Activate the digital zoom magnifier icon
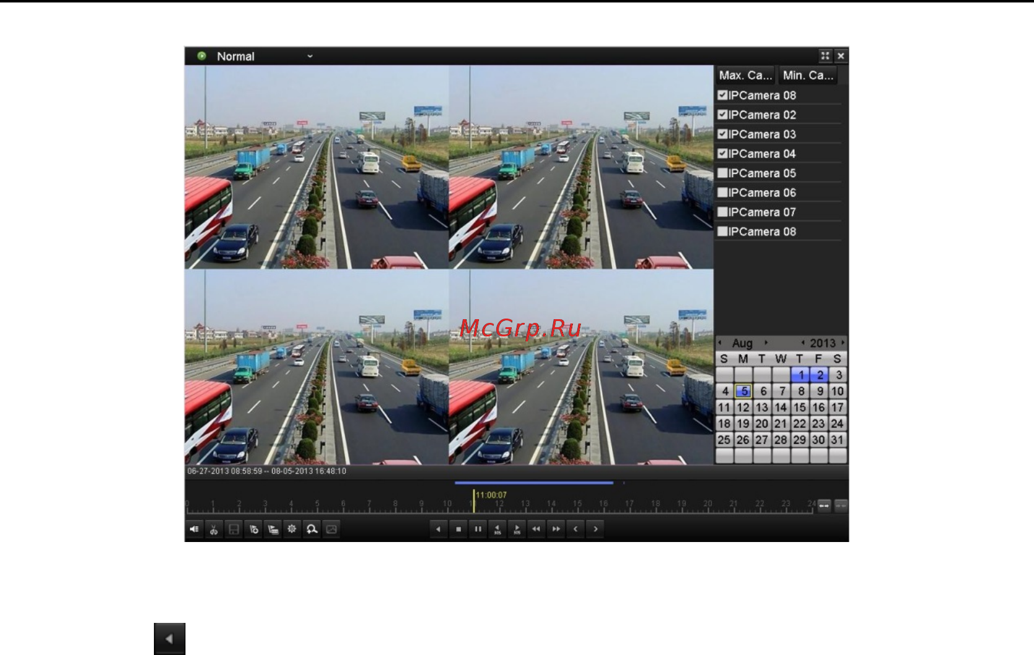Image resolution: width=1034 pixels, height=655 pixels. [x=312, y=529]
